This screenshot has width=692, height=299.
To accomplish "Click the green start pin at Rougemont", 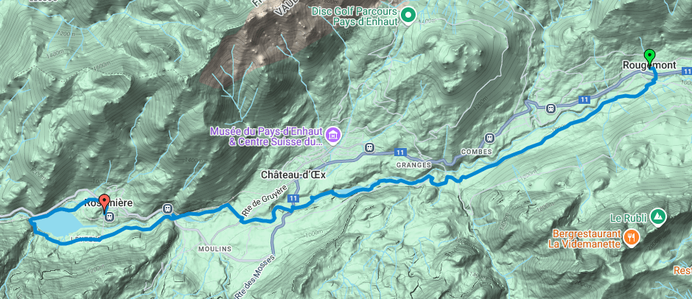I will (x=649, y=57).
